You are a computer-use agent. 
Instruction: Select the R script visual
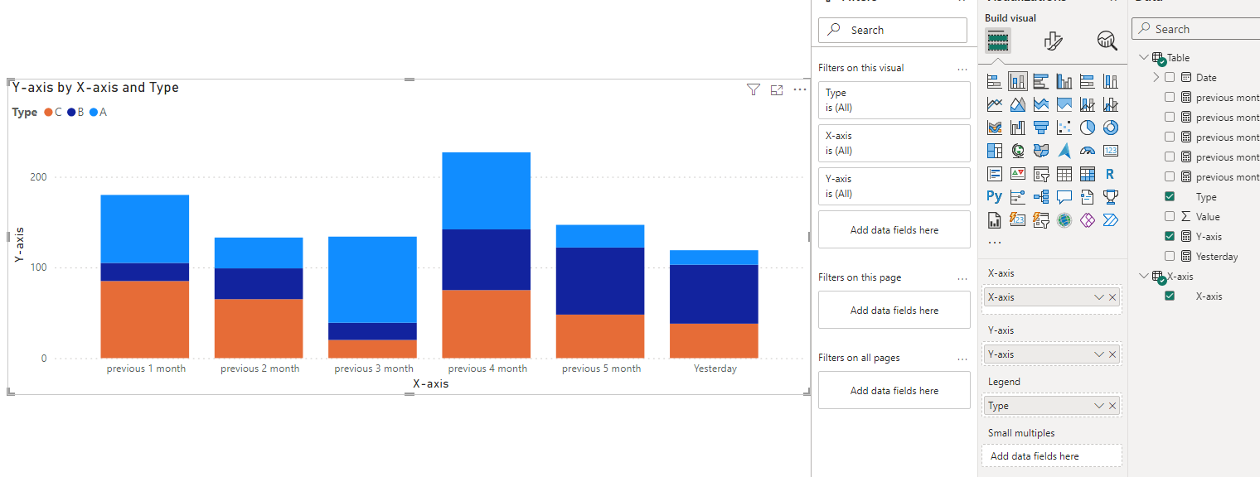(x=1111, y=174)
